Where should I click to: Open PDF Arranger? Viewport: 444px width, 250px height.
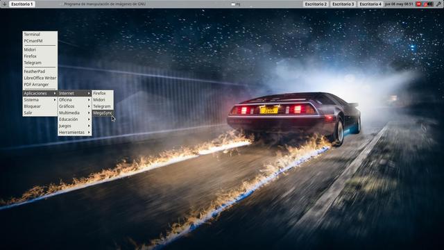(x=40, y=85)
